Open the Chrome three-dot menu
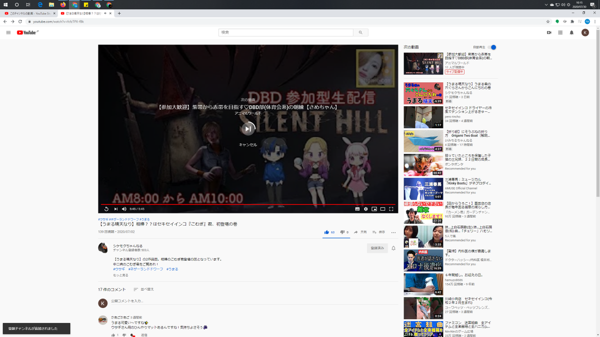Screen dimensions: 600x337 (594, 21)
